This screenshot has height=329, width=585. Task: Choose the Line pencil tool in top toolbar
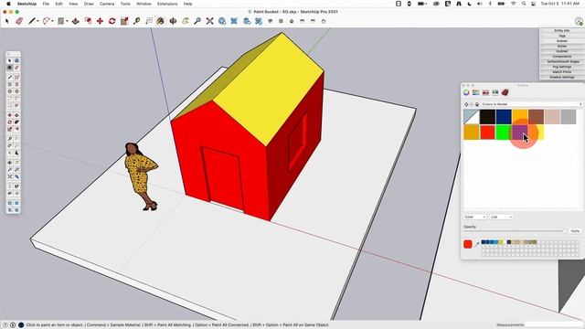click(32, 21)
